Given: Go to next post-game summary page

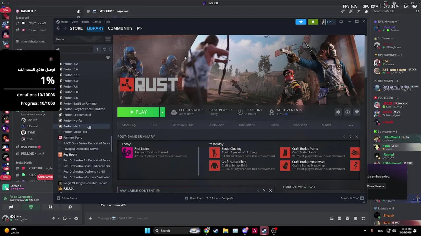Looking at the screenshot, I should point(350,136).
